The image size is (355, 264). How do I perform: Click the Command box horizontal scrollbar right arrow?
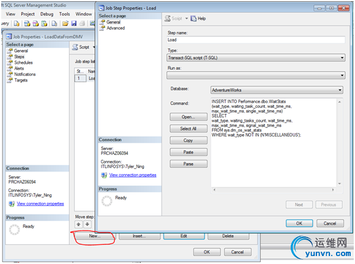pyautogui.click(x=333, y=190)
